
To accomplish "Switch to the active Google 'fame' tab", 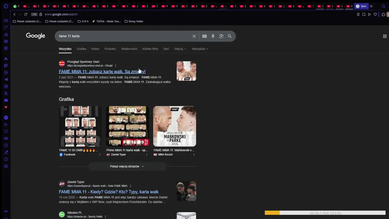I will point(361,6).
